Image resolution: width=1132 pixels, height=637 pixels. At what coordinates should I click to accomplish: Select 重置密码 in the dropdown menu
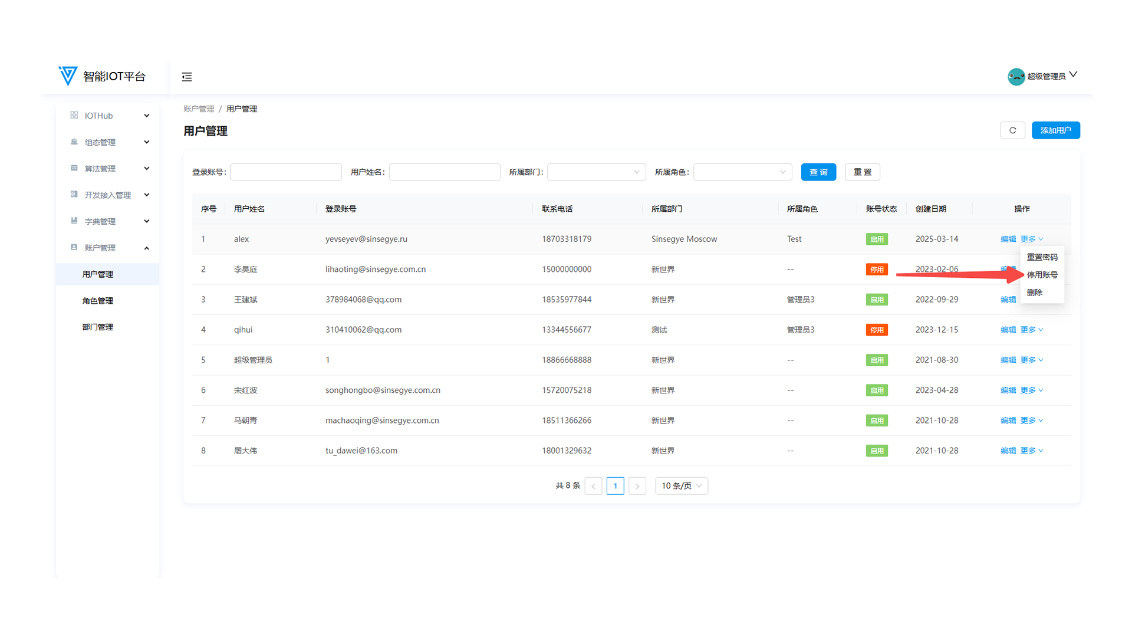1042,257
